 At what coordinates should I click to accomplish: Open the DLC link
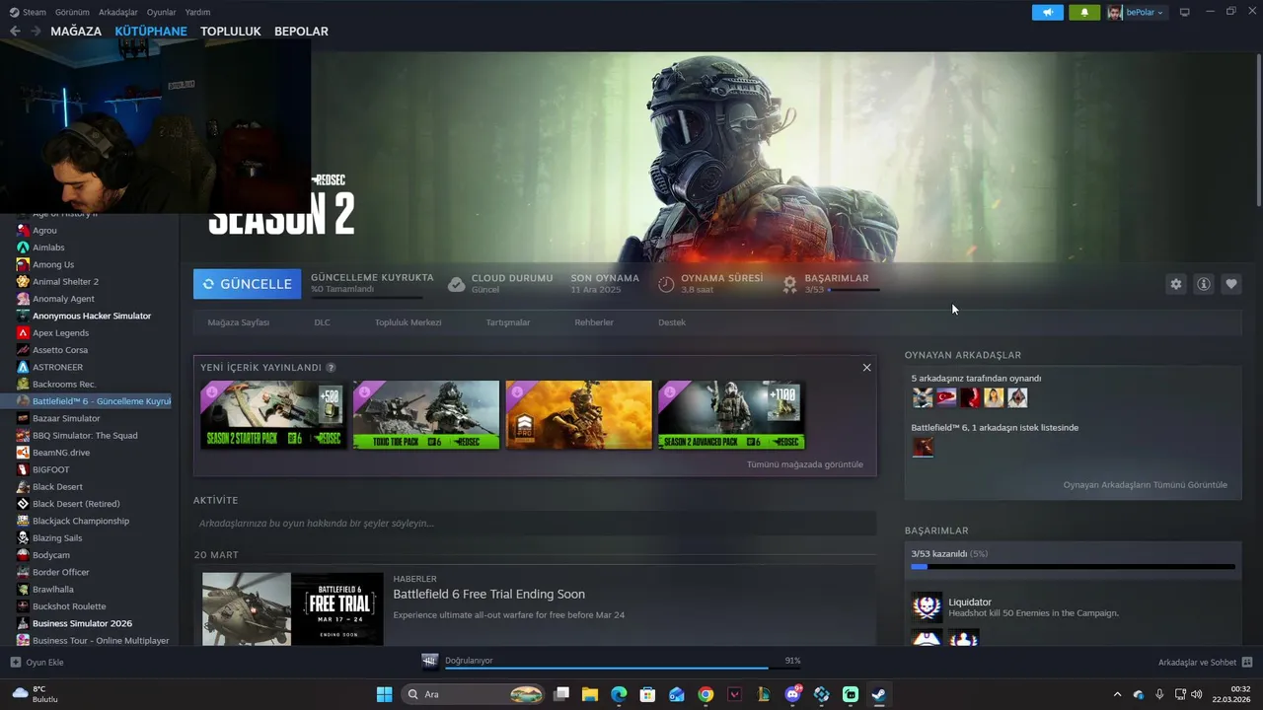tap(322, 322)
